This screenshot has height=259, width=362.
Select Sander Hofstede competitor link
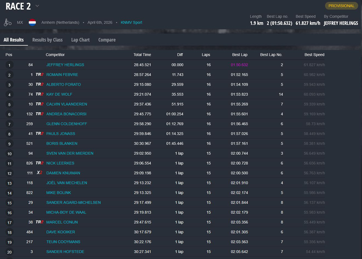(x=65, y=252)
